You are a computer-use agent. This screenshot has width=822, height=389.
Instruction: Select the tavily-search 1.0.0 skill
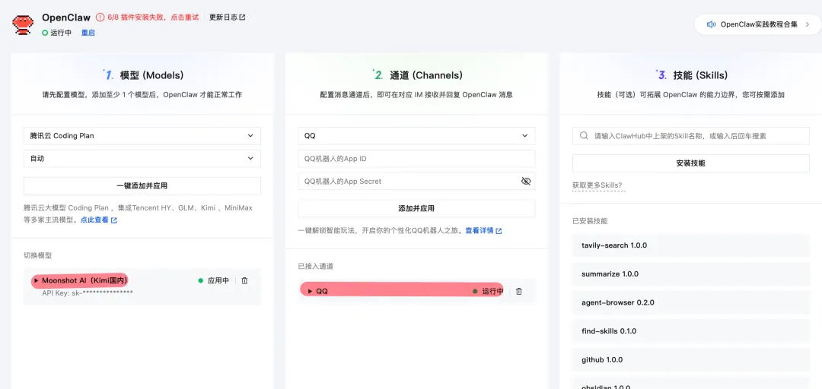click(x=691, y=245)
